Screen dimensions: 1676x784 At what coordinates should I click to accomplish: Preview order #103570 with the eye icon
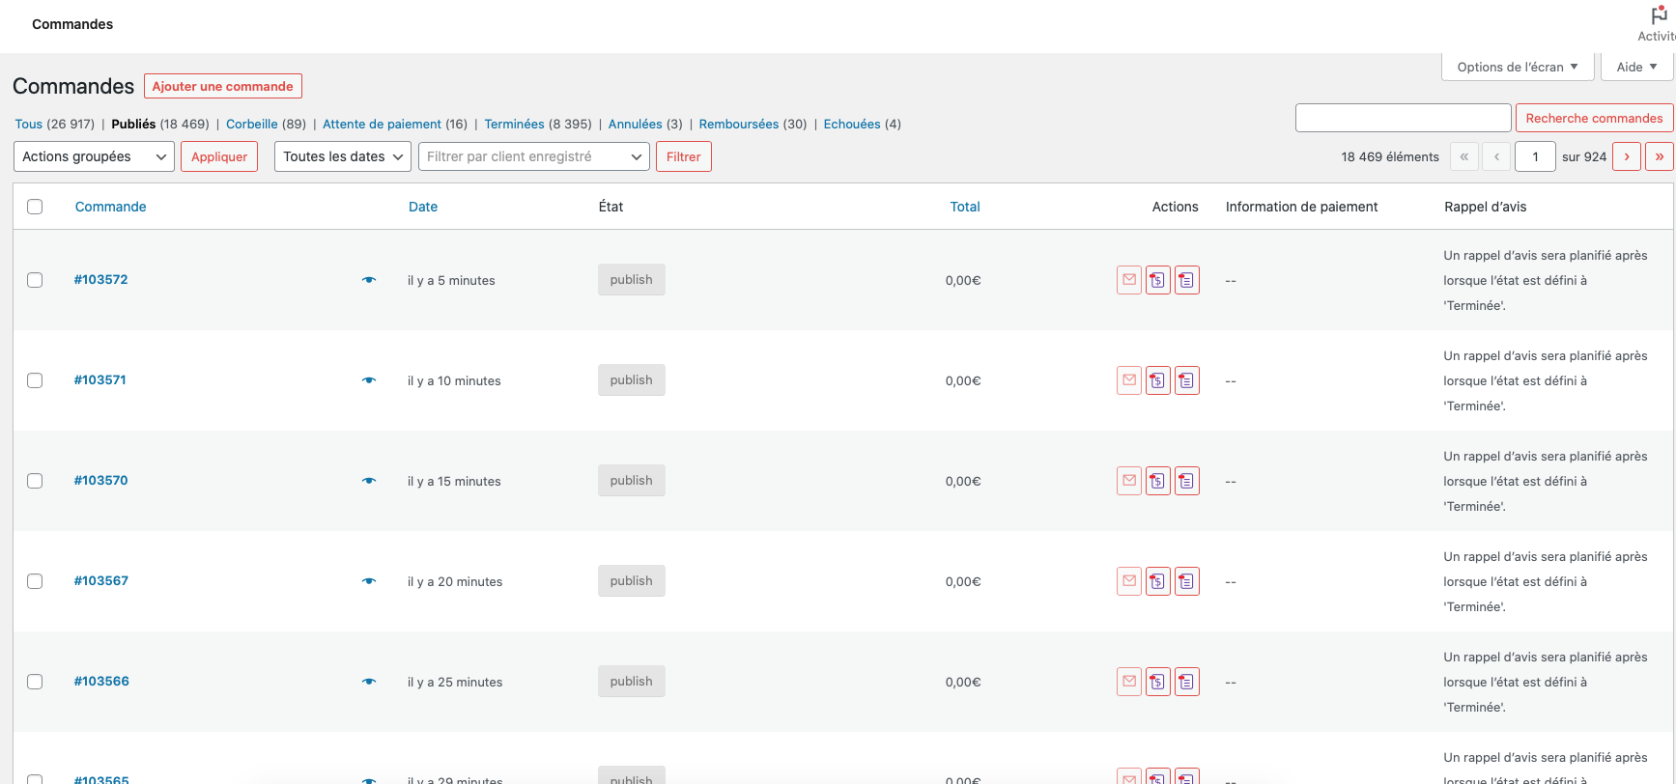pos(369,481)
